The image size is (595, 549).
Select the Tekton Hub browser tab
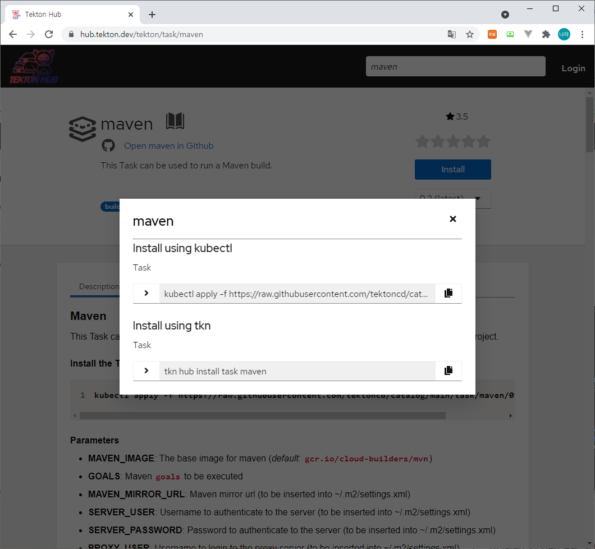coord(72,15)
